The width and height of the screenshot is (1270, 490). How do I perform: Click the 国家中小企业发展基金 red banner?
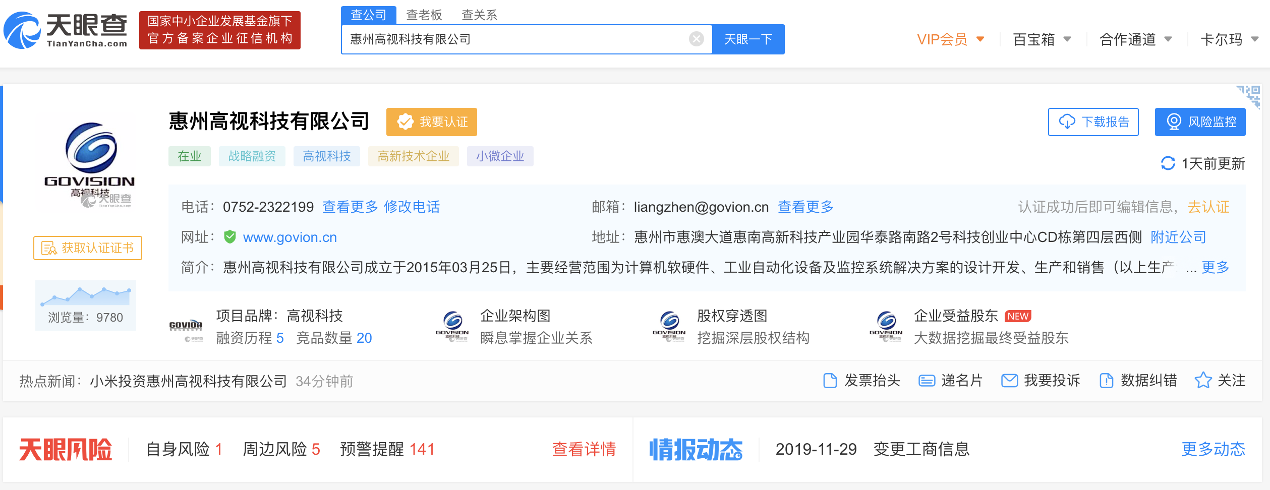220,30
